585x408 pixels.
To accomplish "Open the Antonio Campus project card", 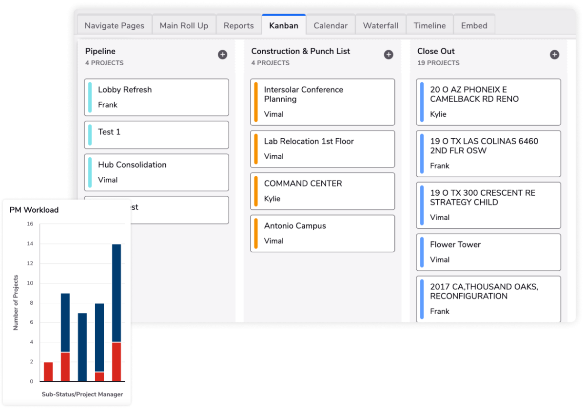I will tap(322, 233).
